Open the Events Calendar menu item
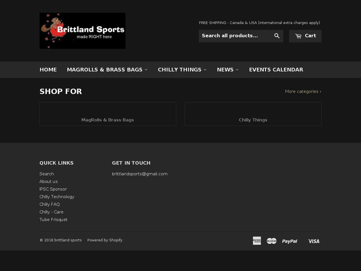Screen dimensions: 361x271 (276, 70)
